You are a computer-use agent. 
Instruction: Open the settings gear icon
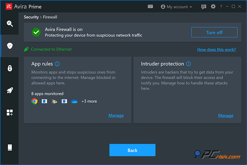tap(213, 7)
